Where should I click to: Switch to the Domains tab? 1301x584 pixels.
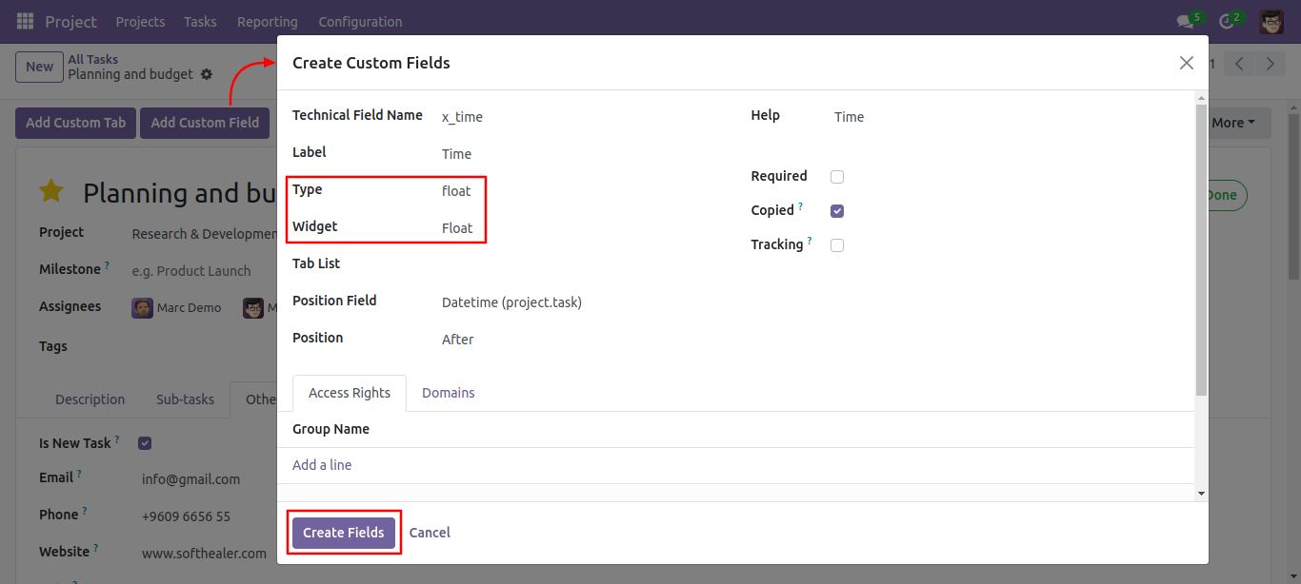point(449,393)
